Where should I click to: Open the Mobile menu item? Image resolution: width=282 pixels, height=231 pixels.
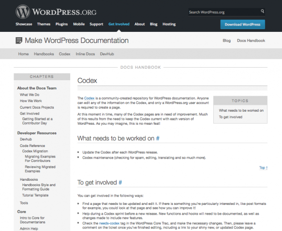(x=79, y=24)
